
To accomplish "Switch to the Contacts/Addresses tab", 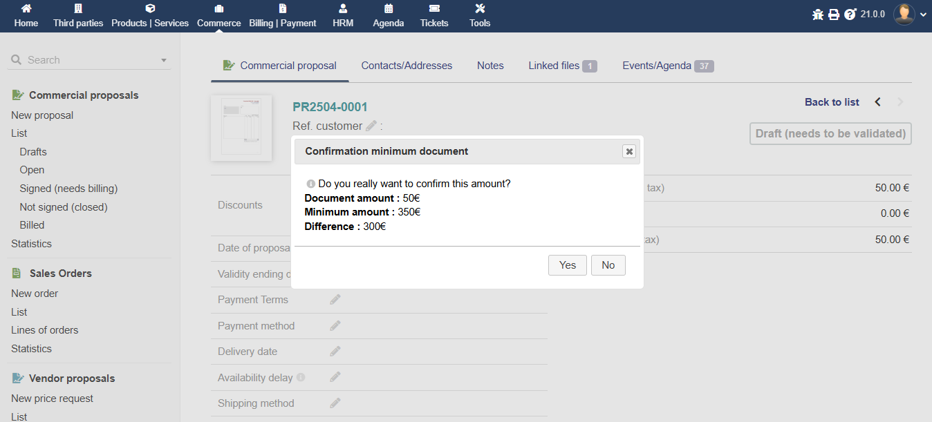I will click(x=407, y=66).
